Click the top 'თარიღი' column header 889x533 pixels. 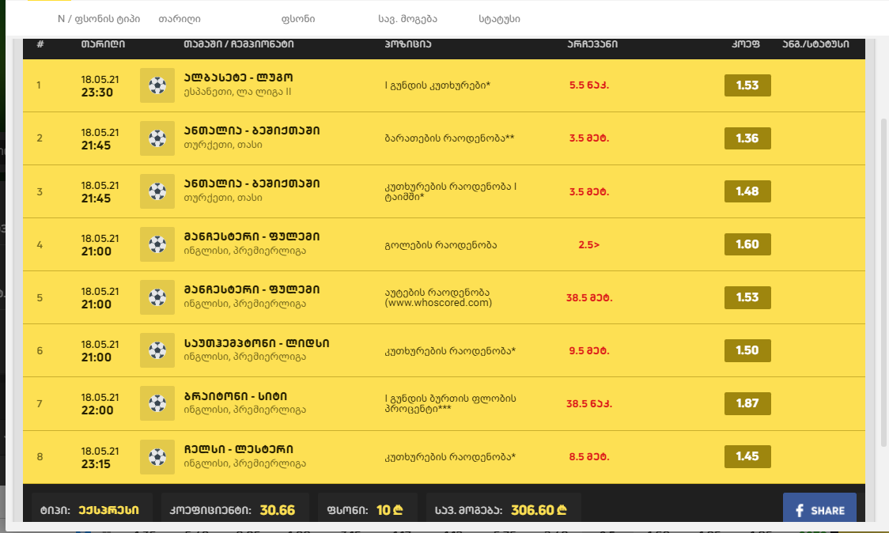180,19
